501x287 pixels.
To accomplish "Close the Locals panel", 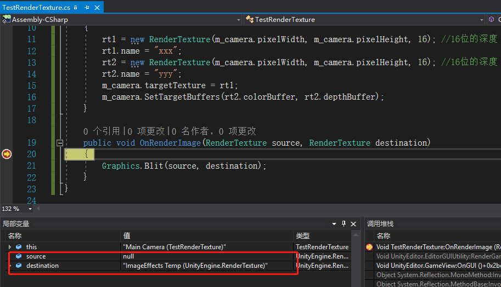I will tap(353, 224).
